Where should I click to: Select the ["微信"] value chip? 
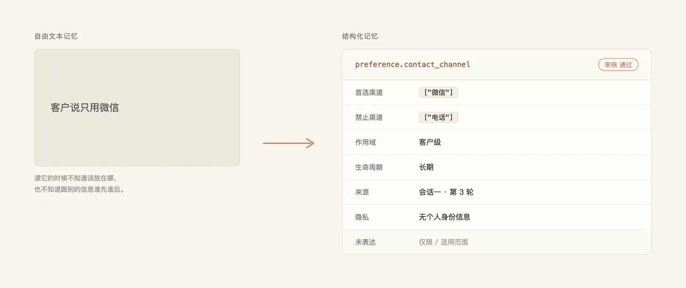438,92
